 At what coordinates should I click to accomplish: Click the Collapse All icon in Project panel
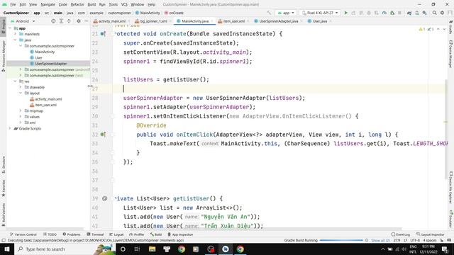click(69, 21)
